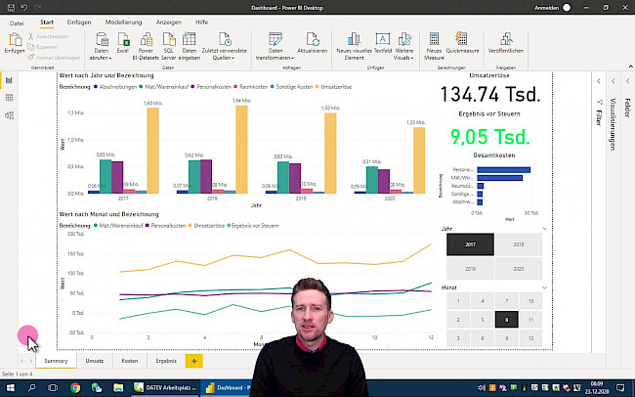
Task: Open Zuletzt verwendete Quellen dropdown
Action: [224, 46]
